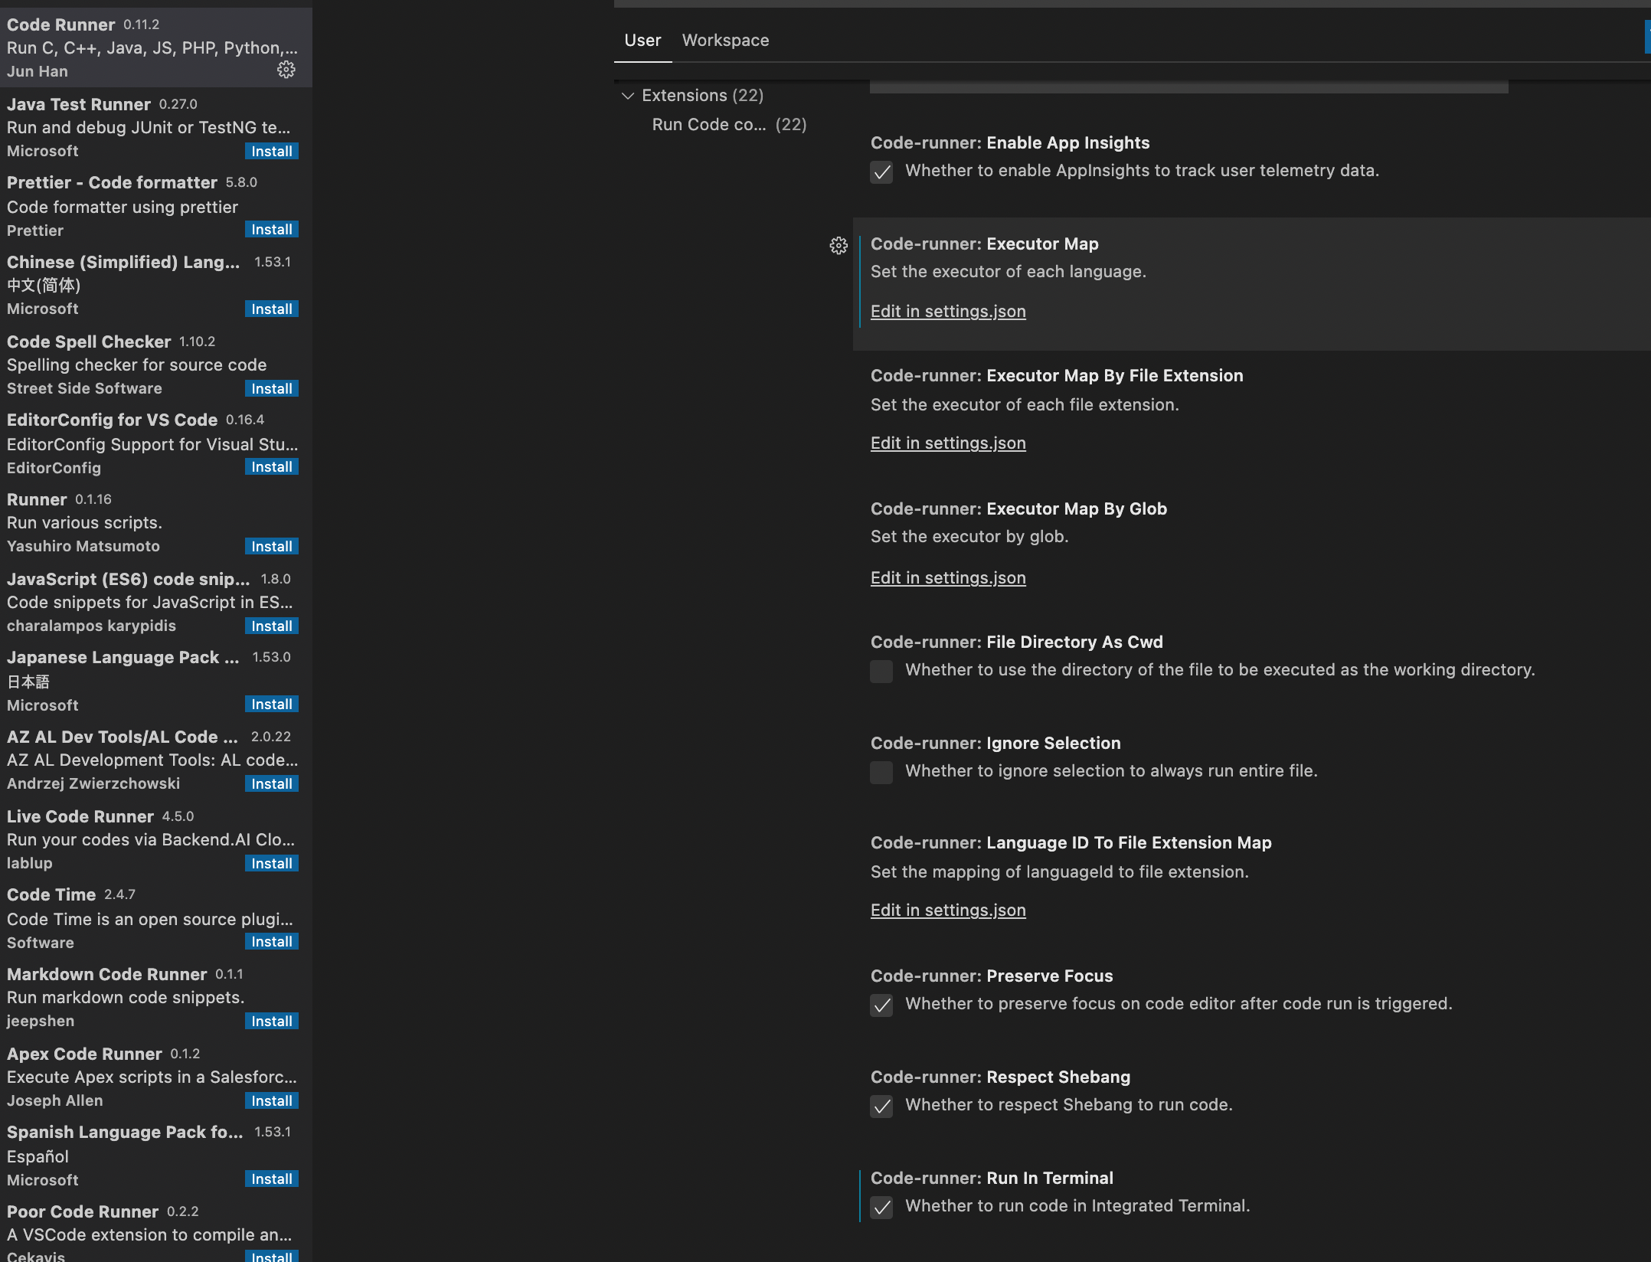Edit Language ID To File Extension Map JSON
Image resolution: width=1651 pixels, height=1262 pixels.
947,911
